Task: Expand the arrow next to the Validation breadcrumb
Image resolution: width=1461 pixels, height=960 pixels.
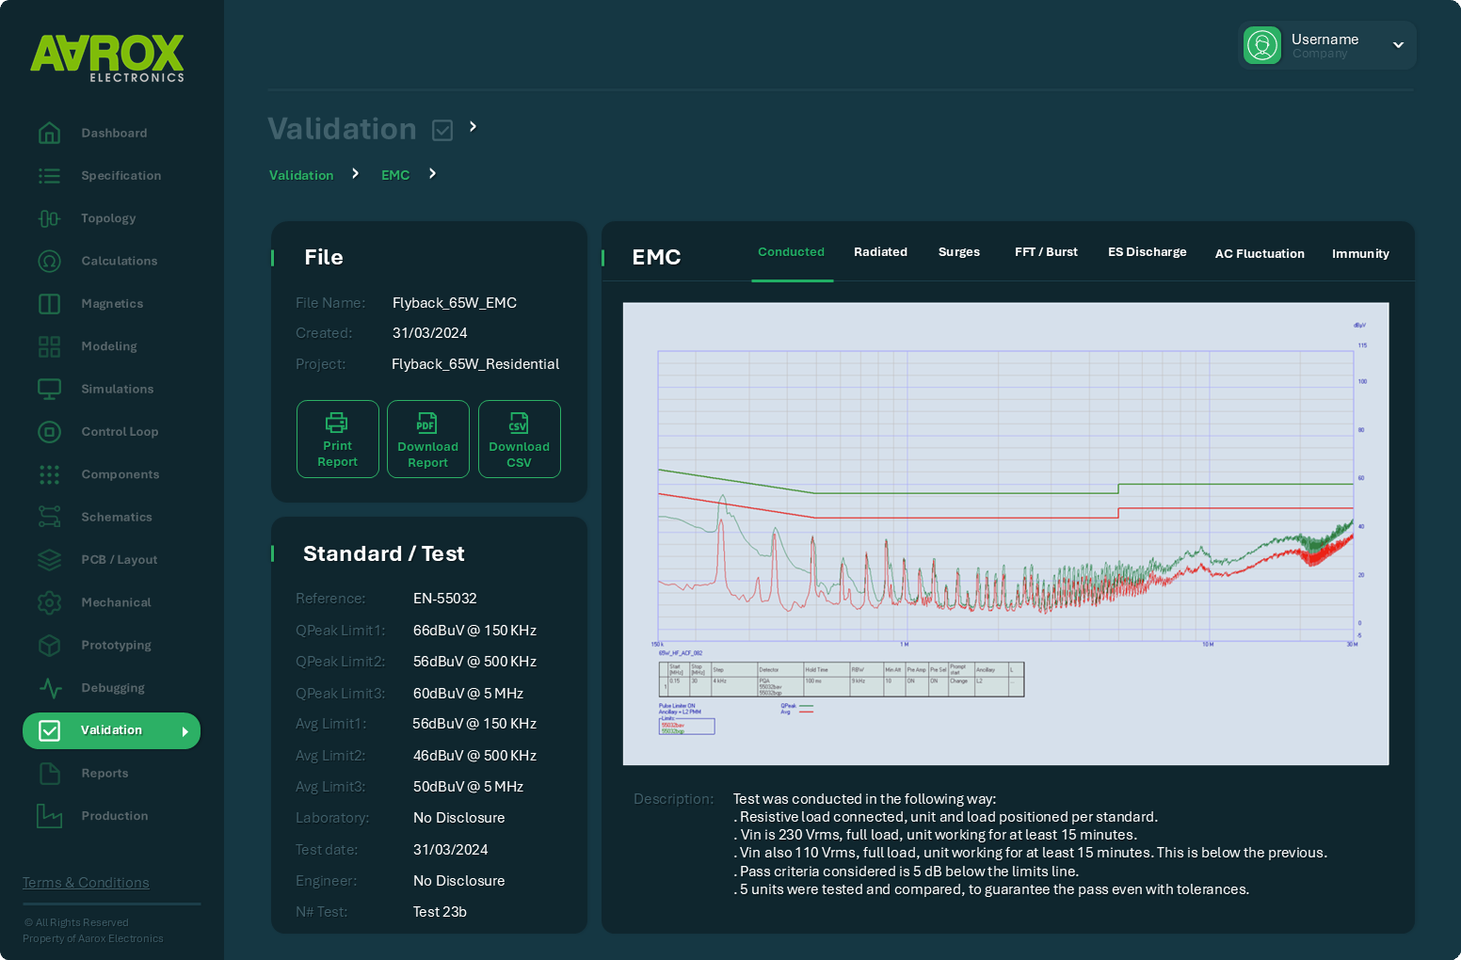Action: point(355,173)
